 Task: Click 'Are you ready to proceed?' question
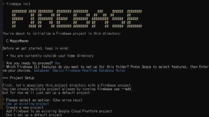(30, 63)
